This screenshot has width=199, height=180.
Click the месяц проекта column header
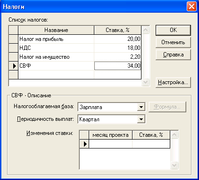[110, 135]
